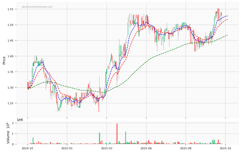This screenshot has height=152, width=241.
Task: Click right end of red dashed average line
Action: click(x=227, y=19)
